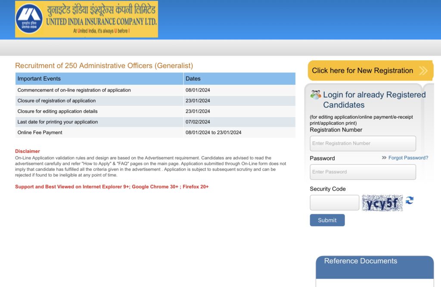The image size is (441, 287).
Task: Click the Security Code label
Action: 328,189
